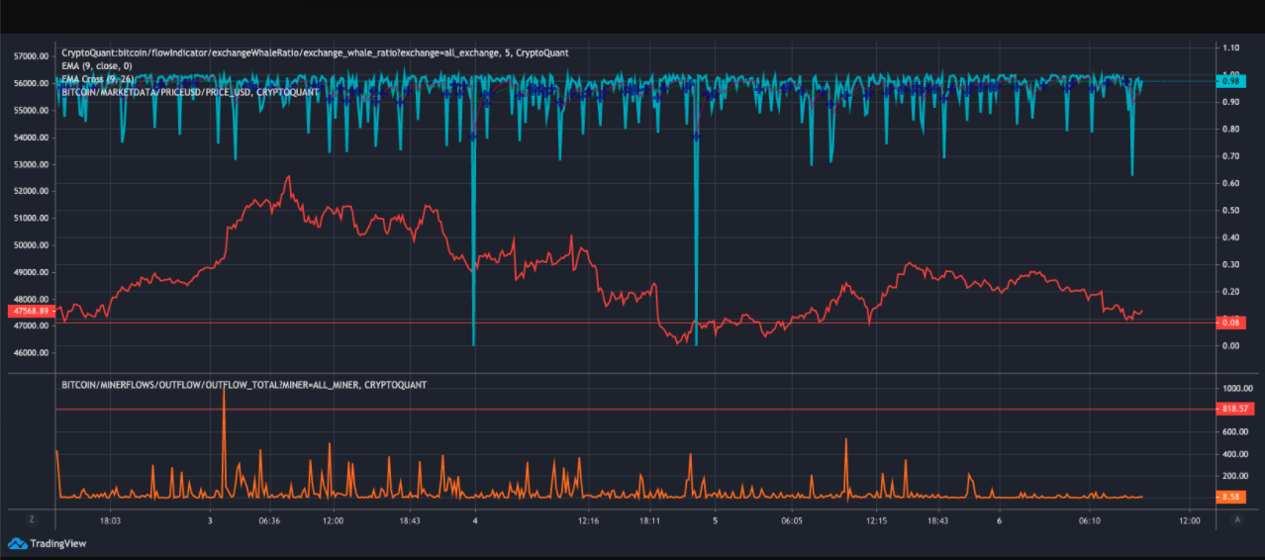The width and height of the screenshot is (1265, 560).
Task: Click the 0.98 teal value label
Action: click(x=1231, y=81)
